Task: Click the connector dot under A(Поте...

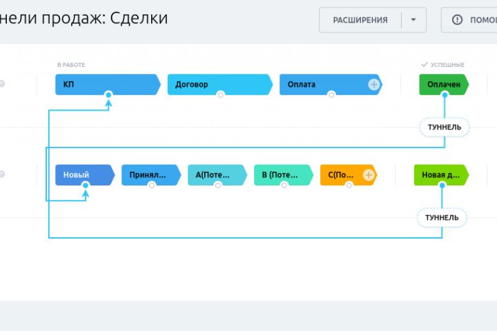Action: click(218, 185)
